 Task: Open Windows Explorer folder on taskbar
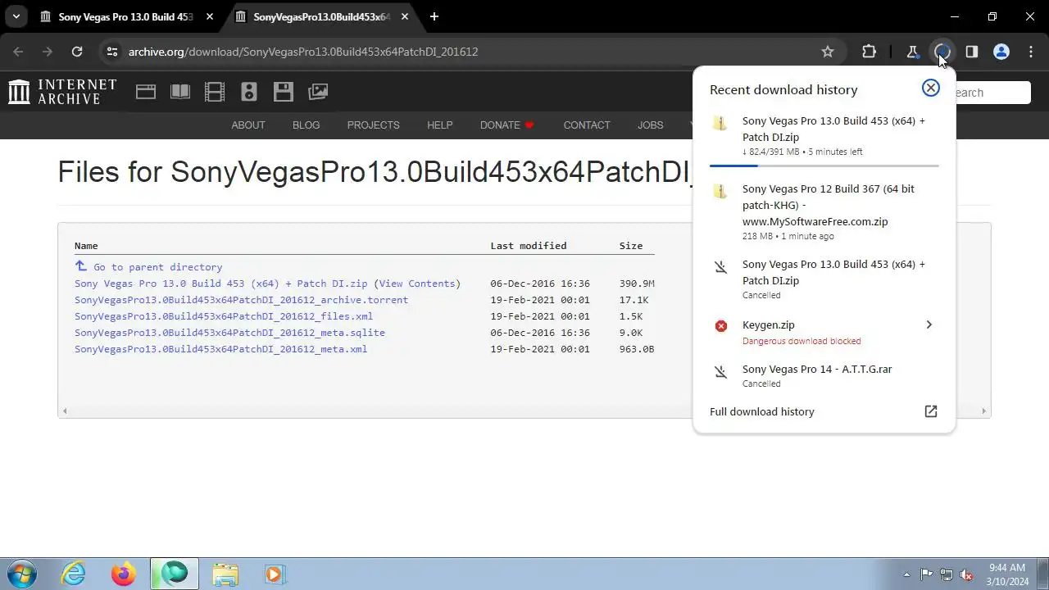[225, 574]
